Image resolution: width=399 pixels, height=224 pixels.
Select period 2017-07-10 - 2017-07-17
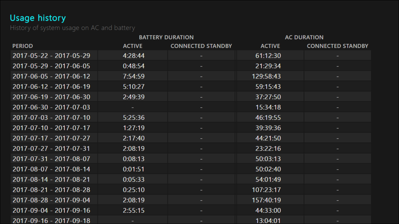tap(51, 128)
